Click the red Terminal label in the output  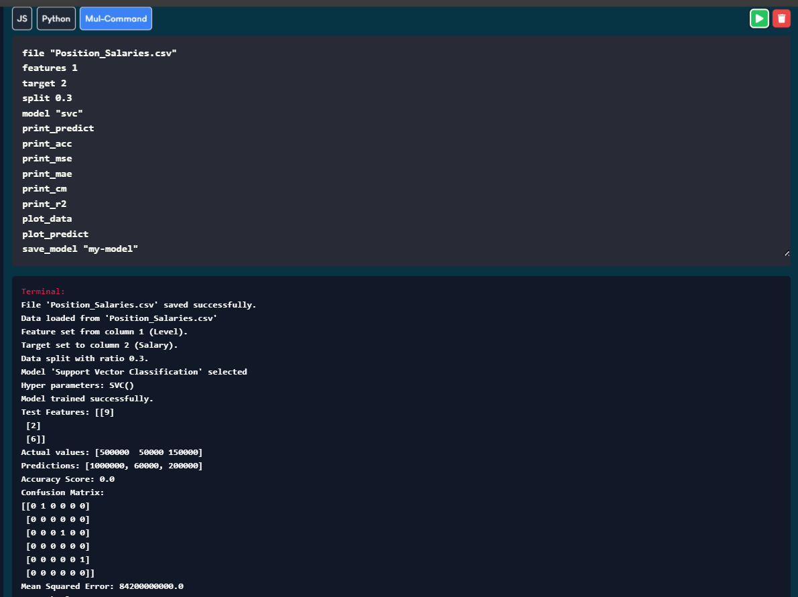tap(43, 291)
